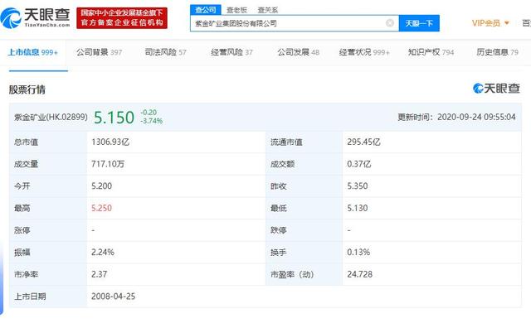The image size is (531, 323).
Task: Click the 换手 value 0.13%
Action: (x=358, y=253)
